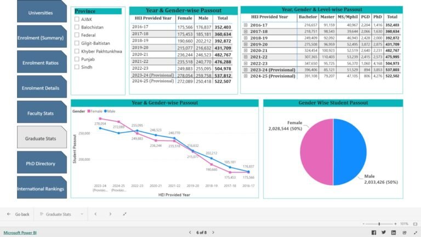421x237 pixels.
Task: Click zoom out minus icon
Action: pos(363,224)
